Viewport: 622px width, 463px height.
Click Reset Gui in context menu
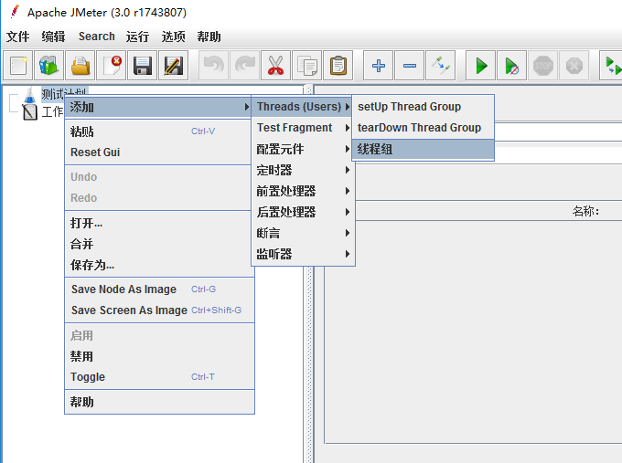(x=158, y=153)
